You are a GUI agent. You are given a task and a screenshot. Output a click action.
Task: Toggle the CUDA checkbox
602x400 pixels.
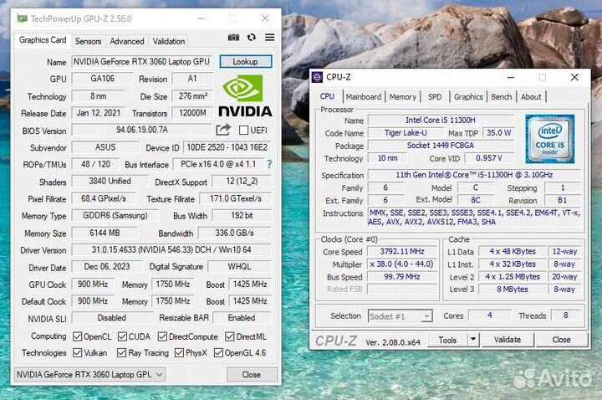coord(122,336)
